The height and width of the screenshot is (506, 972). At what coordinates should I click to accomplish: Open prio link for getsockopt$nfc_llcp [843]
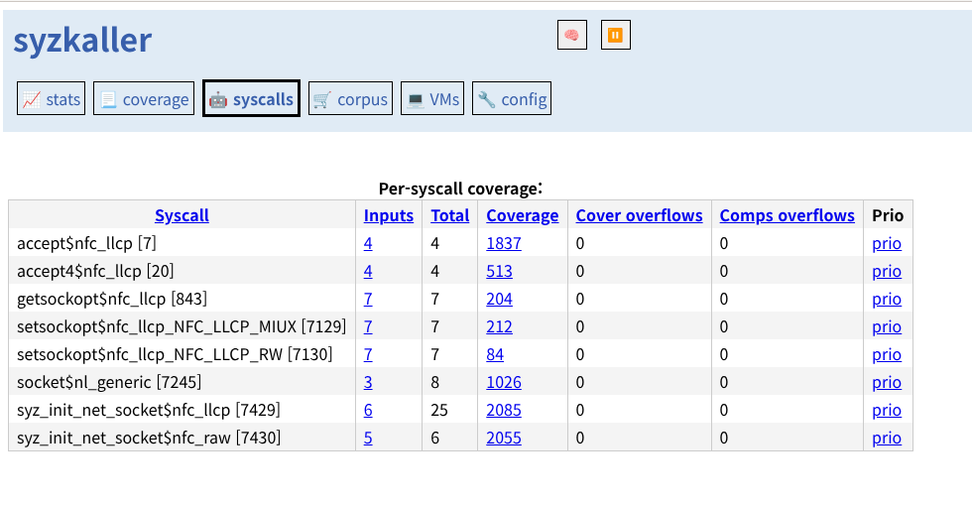887,299
